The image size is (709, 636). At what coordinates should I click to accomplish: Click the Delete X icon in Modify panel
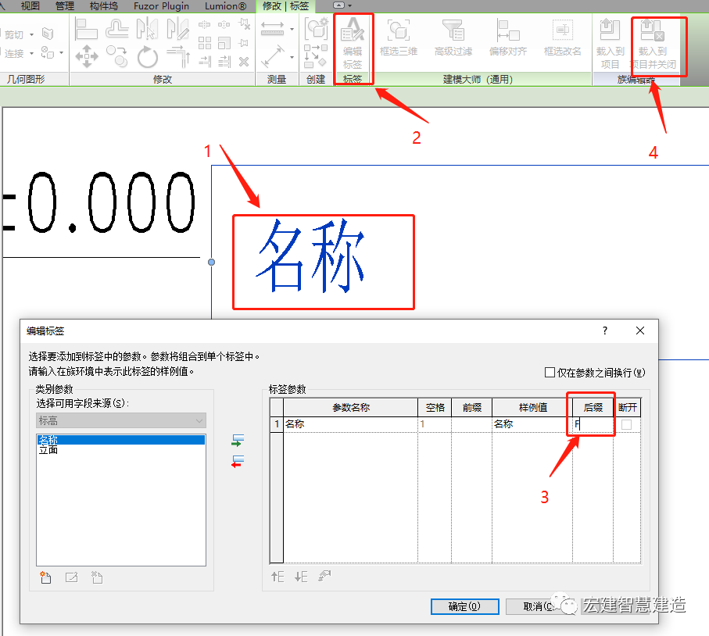pyautogui.click(x=244, y=62)
